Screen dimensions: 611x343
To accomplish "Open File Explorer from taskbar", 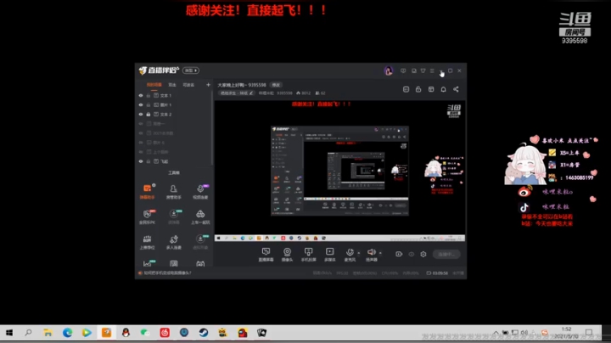I will tap(48, 333).
